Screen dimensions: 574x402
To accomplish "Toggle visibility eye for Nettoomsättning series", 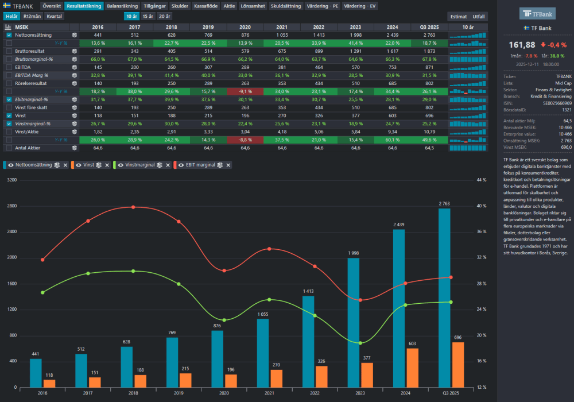I will 10,165.
